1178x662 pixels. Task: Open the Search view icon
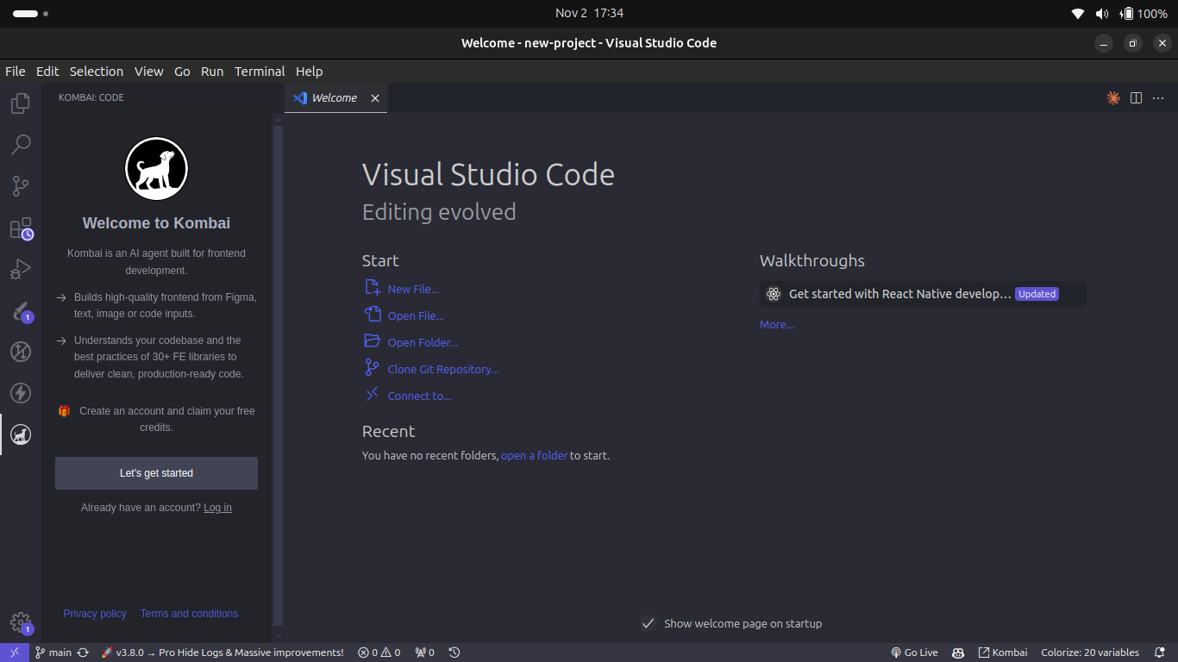21,145
